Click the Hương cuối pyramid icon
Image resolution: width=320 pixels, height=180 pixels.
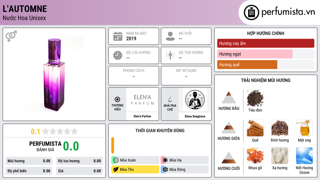click(x=229, y=157)
